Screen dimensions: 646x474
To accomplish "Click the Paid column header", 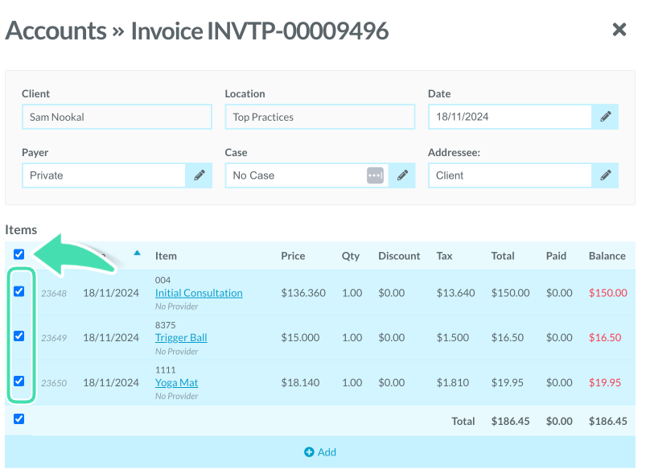I will pyautogui.click(x=556, y=256).
